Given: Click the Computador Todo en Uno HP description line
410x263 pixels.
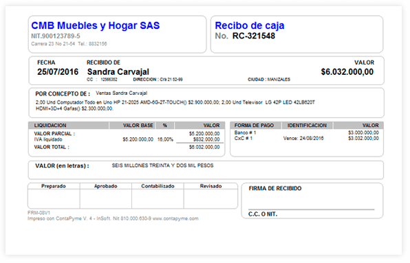Looking at the screenshot, I should (x=175, y=102).
